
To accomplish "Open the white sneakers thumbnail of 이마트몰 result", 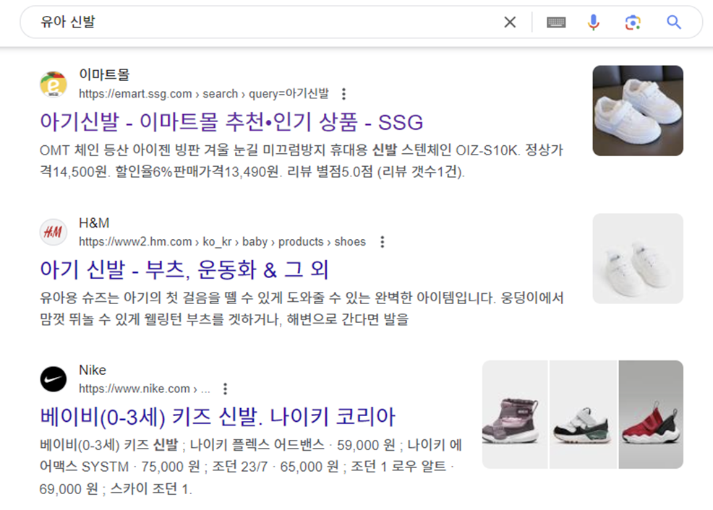I will [638, 111].
